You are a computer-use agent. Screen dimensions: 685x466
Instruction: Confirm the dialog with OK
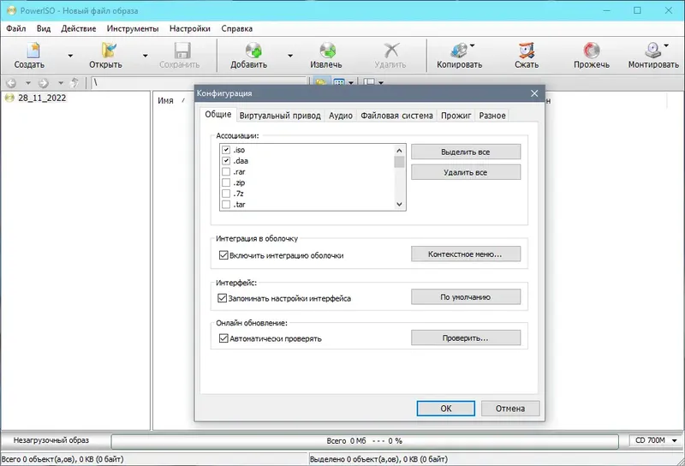tap(445, 409)
